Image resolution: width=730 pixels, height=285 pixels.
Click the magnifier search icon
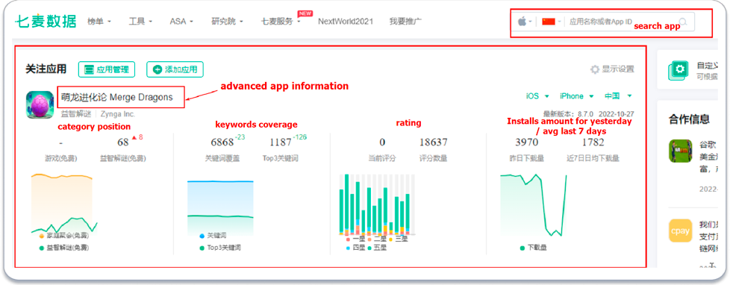[683, 22]
